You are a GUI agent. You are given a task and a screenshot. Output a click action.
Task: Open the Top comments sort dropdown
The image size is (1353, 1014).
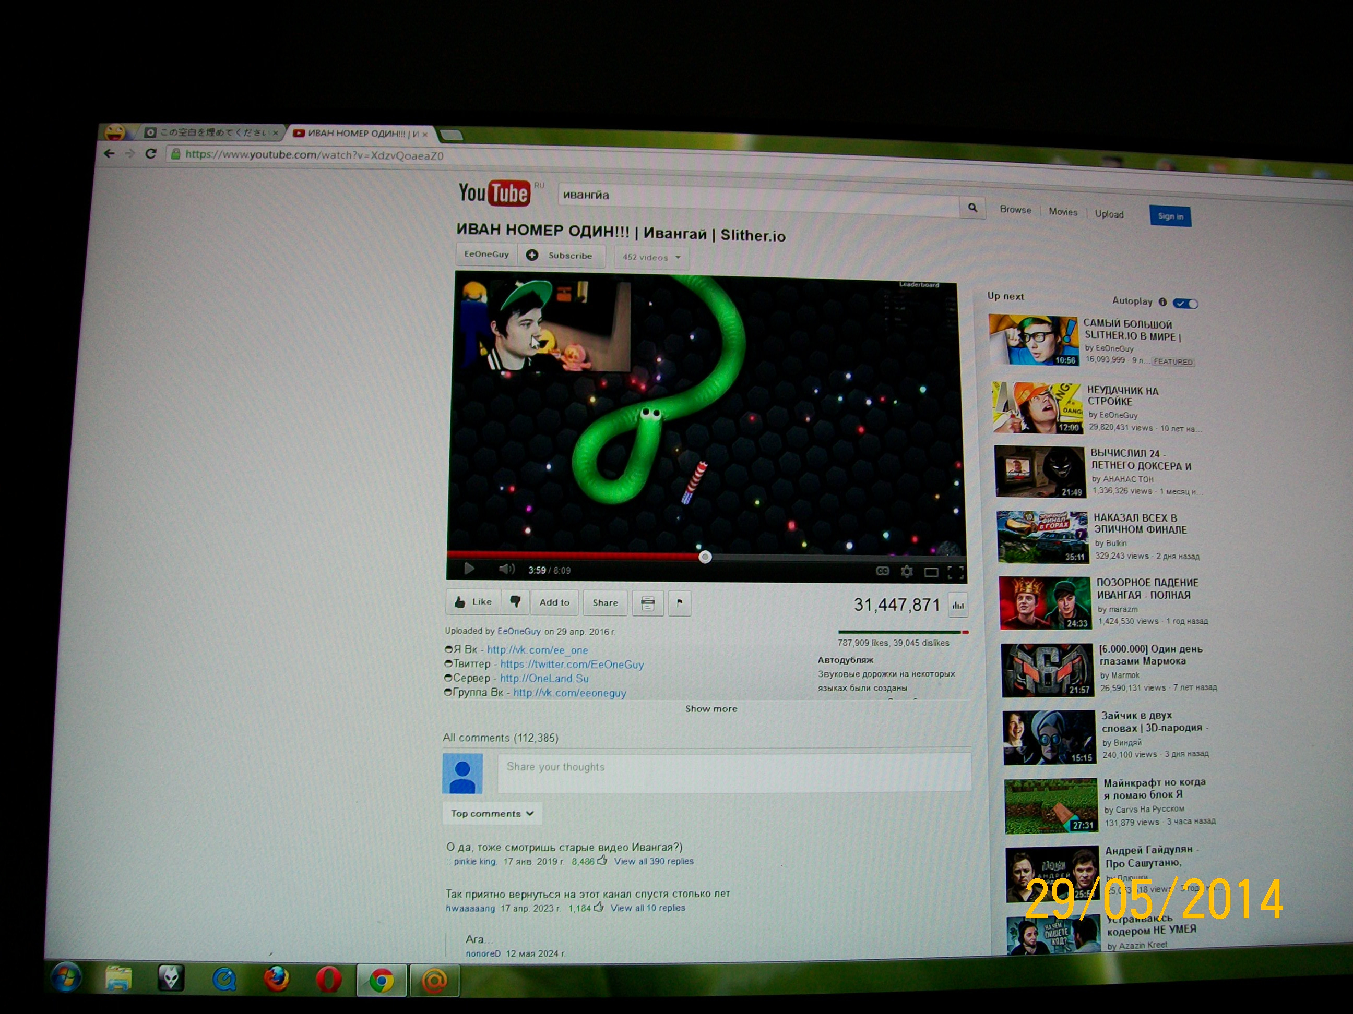pyautogui.click(x=492, y=814)
